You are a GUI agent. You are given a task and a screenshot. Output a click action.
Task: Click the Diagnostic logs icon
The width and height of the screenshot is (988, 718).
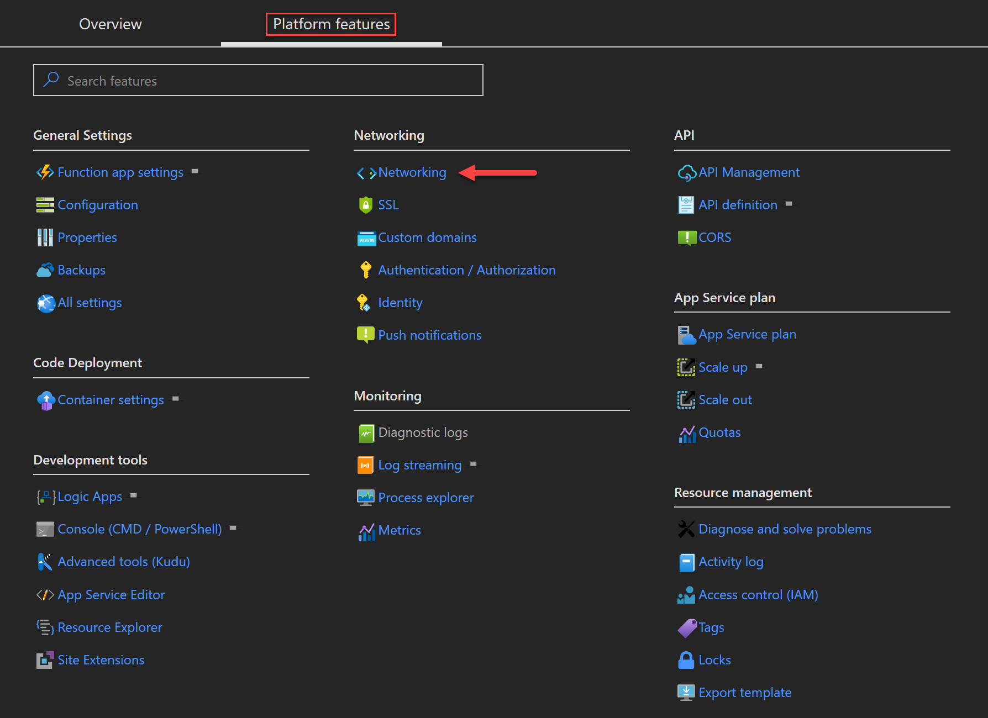[x=366, y=434]
